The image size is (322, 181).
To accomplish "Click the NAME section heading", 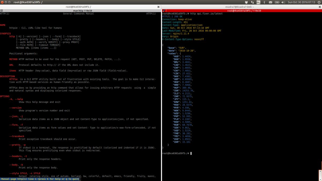I will pos(3,25).
